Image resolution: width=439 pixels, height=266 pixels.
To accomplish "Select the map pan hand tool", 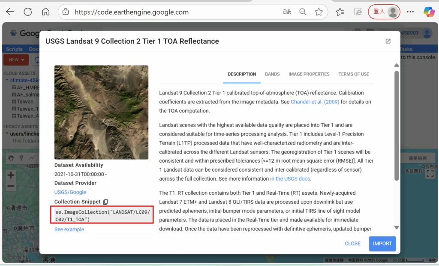I will 11,158.
